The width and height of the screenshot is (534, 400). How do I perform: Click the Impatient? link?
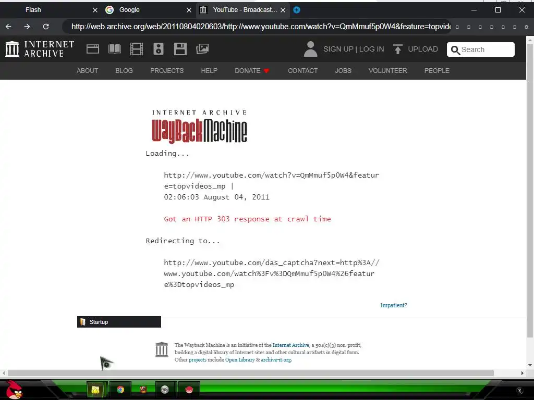point(394,305)
